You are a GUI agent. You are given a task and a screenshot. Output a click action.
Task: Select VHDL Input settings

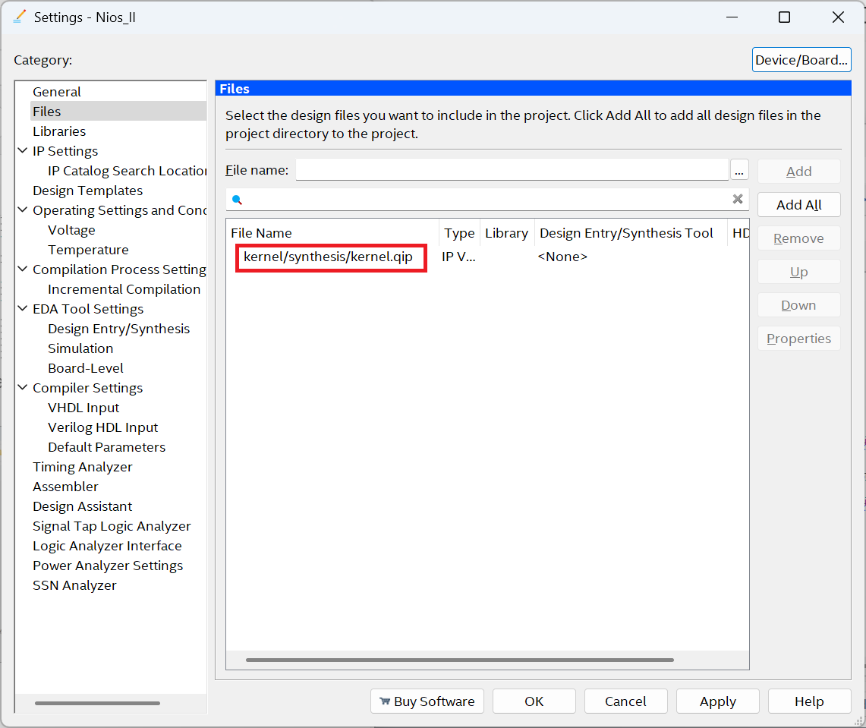point(83,408)
